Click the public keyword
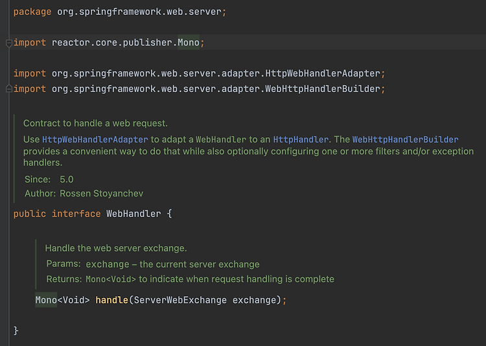The height and width of the screenshot is (346, 486). coord(30,214)
